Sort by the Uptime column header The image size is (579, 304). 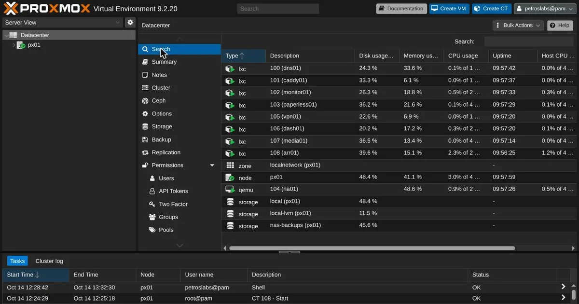coord(513,56)
